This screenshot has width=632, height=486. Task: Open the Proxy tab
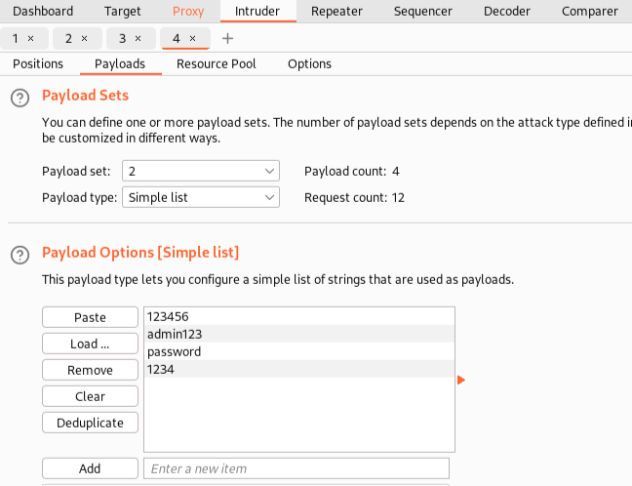[188, 12]
